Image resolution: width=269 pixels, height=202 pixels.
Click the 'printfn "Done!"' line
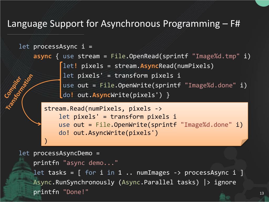coord(61,192)
